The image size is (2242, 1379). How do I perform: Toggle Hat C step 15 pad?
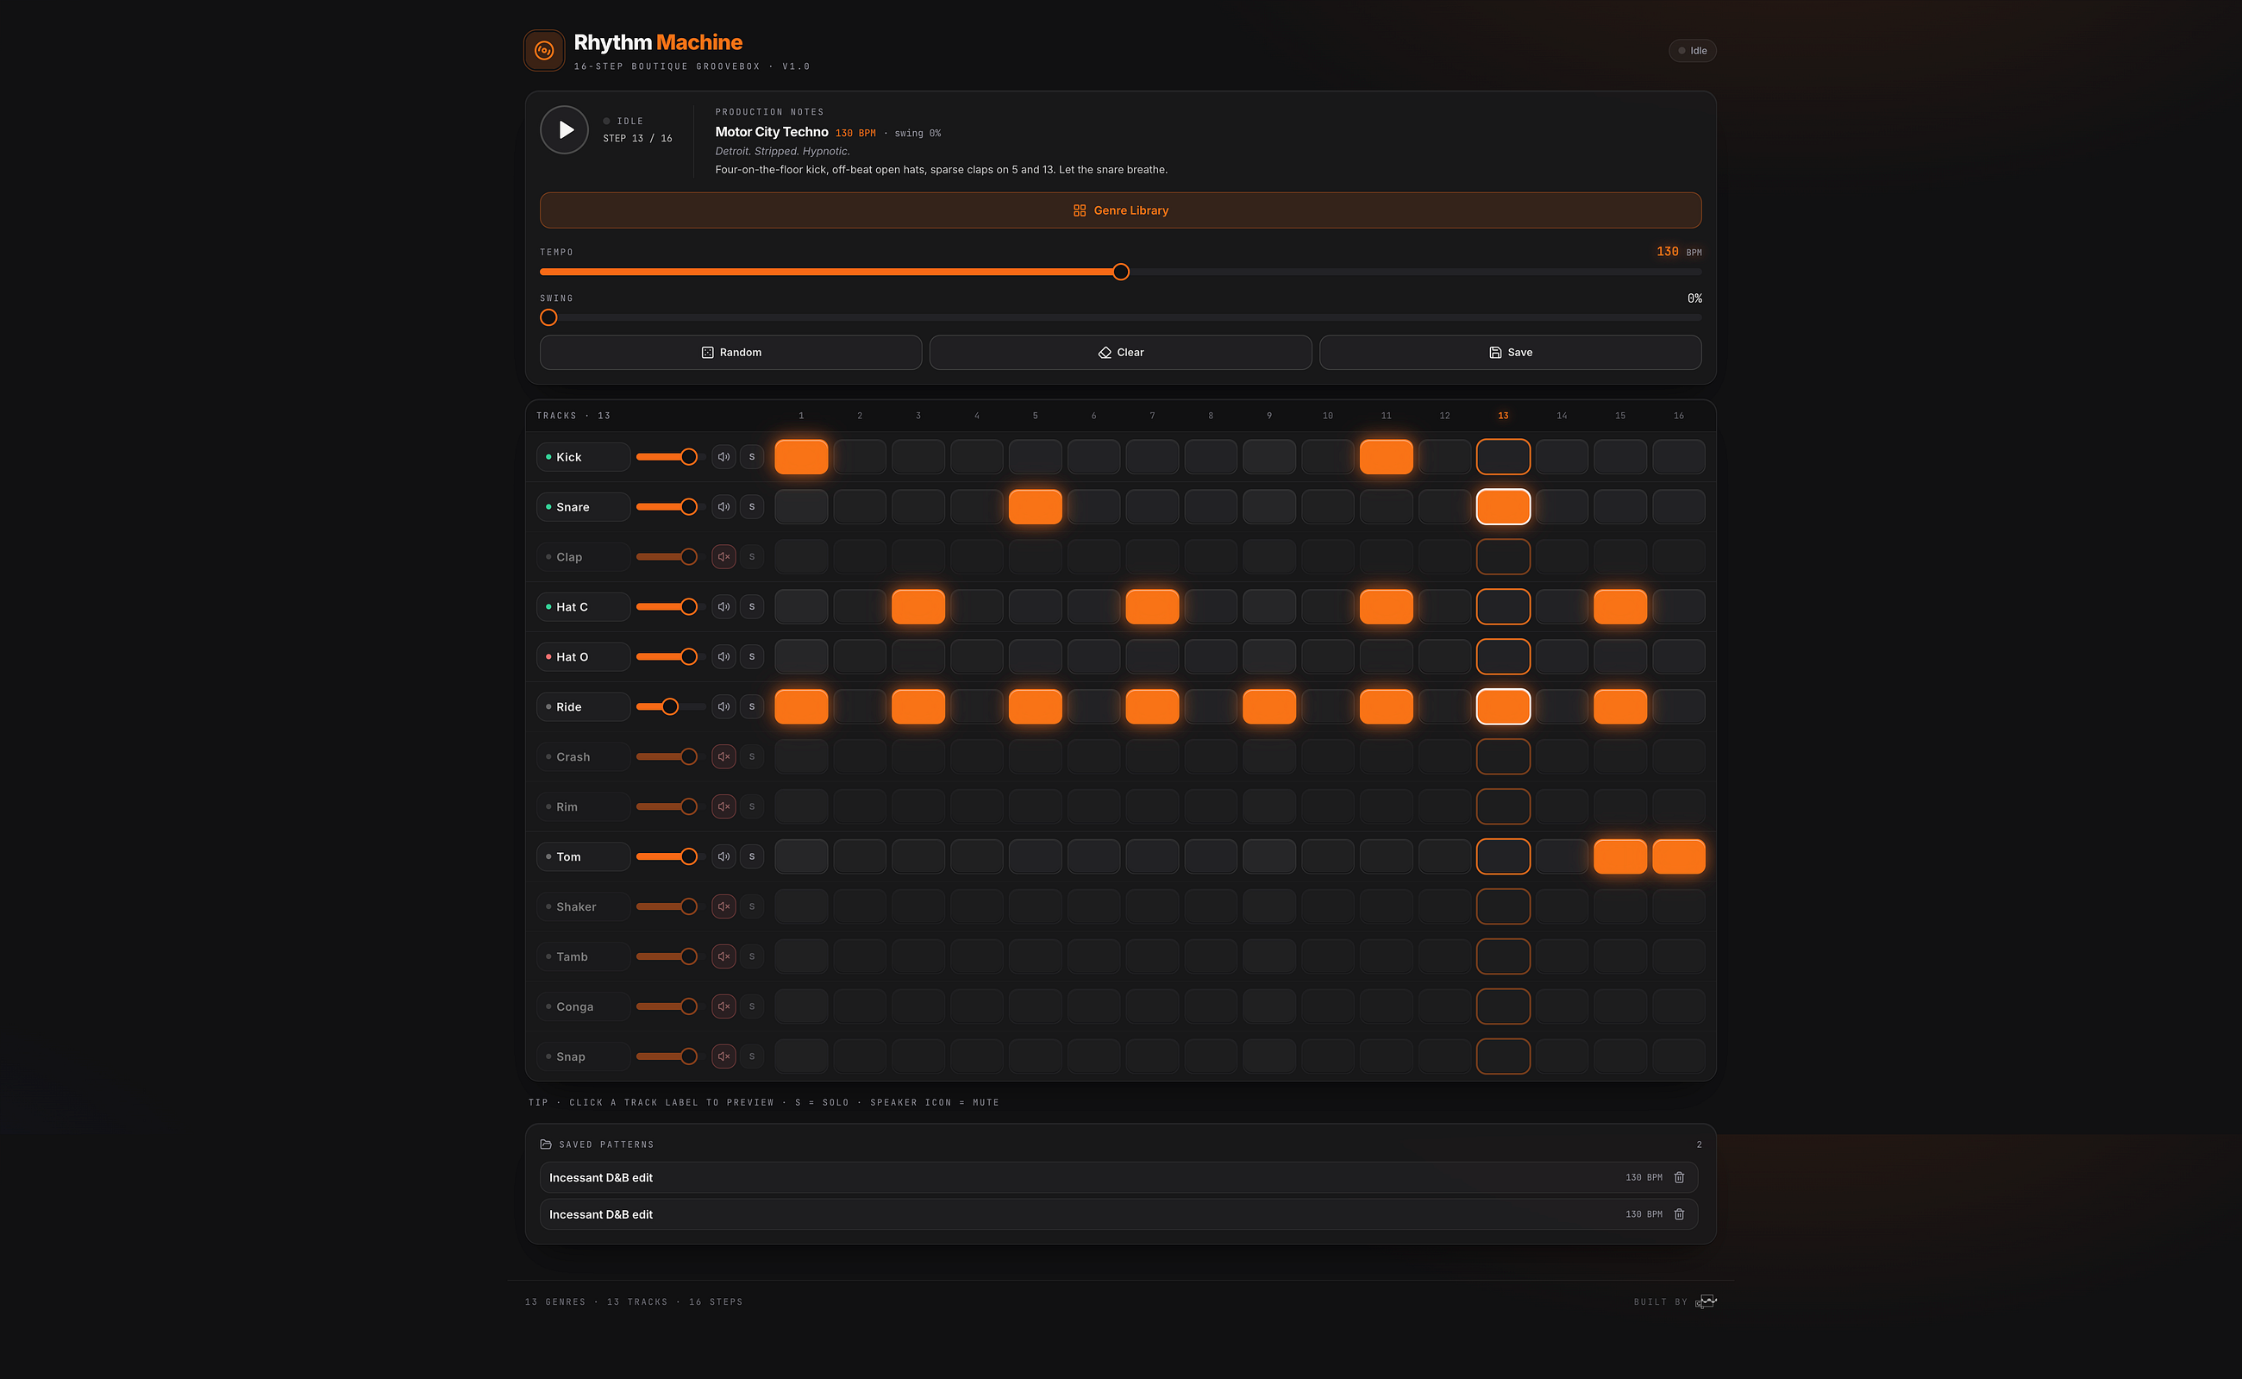[1620, 606]
